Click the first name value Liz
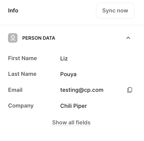144x141 pixels. (64, 58)
